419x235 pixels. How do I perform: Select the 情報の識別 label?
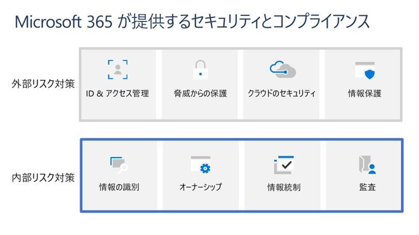[x=119, y=187]
